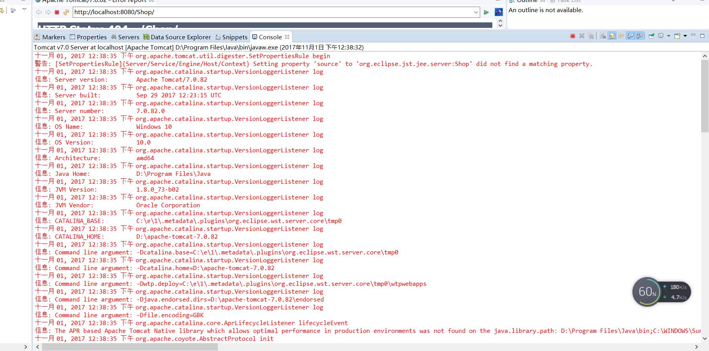The height and width of the screenshot is (351, 709).
Task: Click the Console vertical scrollbar down arrow
Action: tap(705, 338)
